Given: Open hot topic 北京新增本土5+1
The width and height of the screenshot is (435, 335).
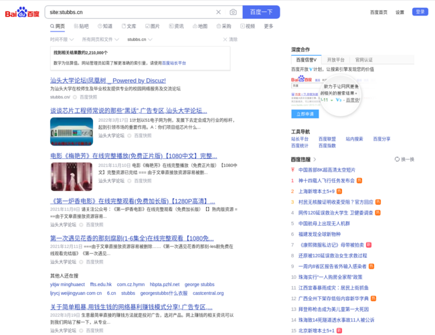Looking at the screenshot, I should click(x=317, y=330).
